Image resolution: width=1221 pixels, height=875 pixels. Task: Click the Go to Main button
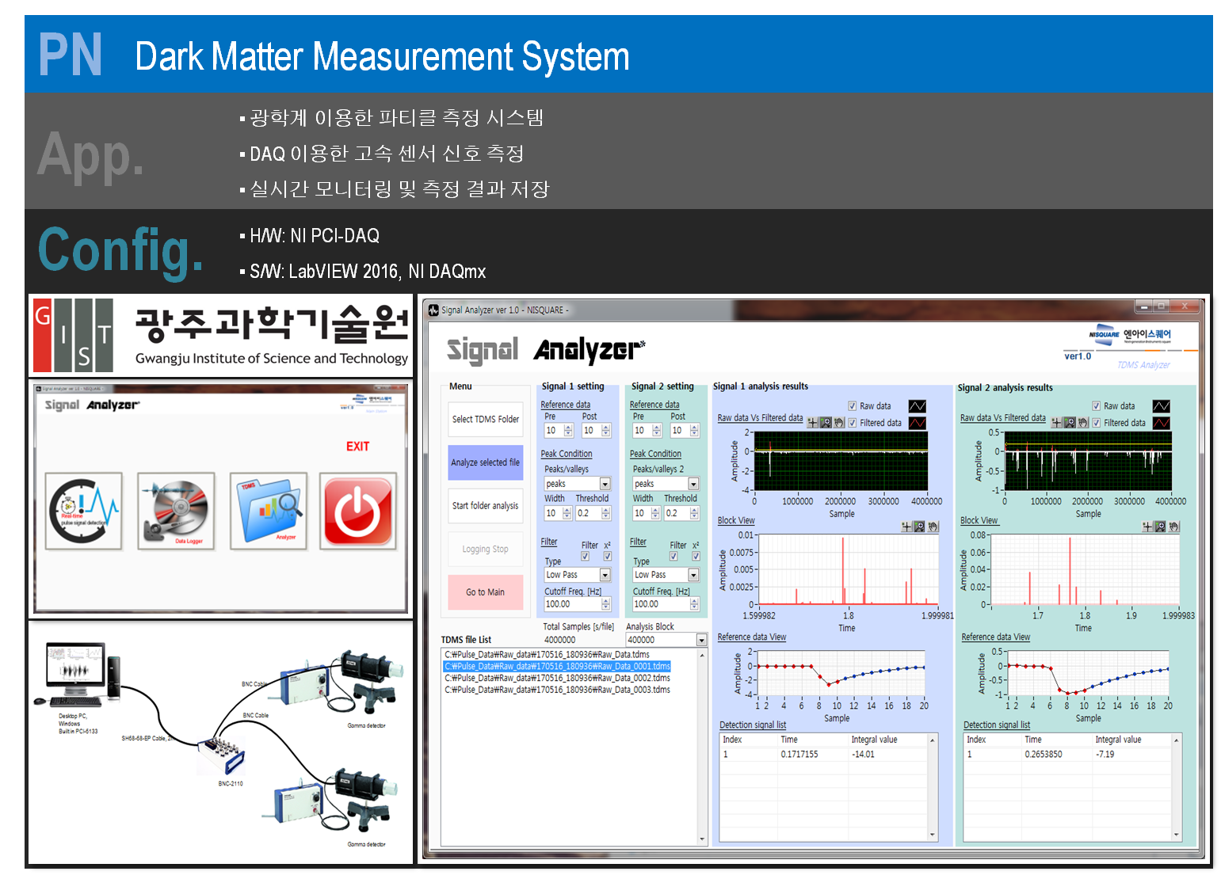[x=486, y=592]
